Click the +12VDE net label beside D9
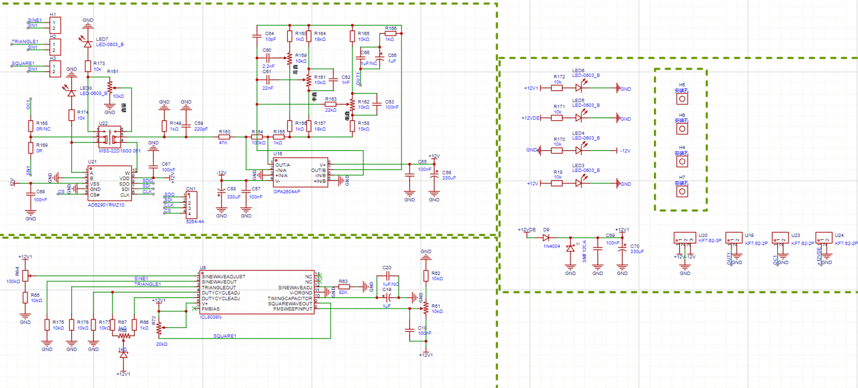The height and width of the screenshot is (388, 858). click(527, 230)
